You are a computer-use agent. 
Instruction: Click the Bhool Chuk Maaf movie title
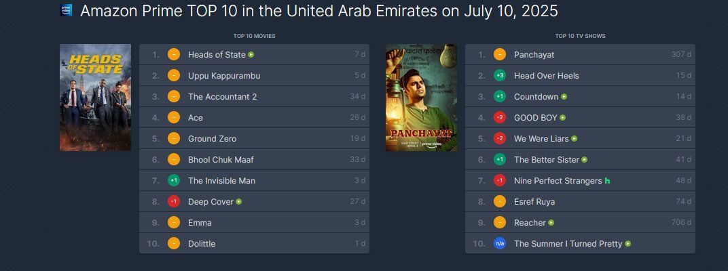coord(221,160)
